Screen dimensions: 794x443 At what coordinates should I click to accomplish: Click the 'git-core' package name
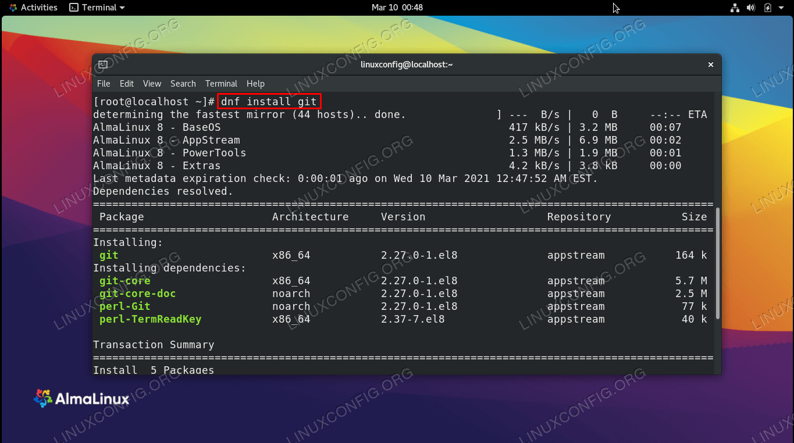tap(125, 281)
